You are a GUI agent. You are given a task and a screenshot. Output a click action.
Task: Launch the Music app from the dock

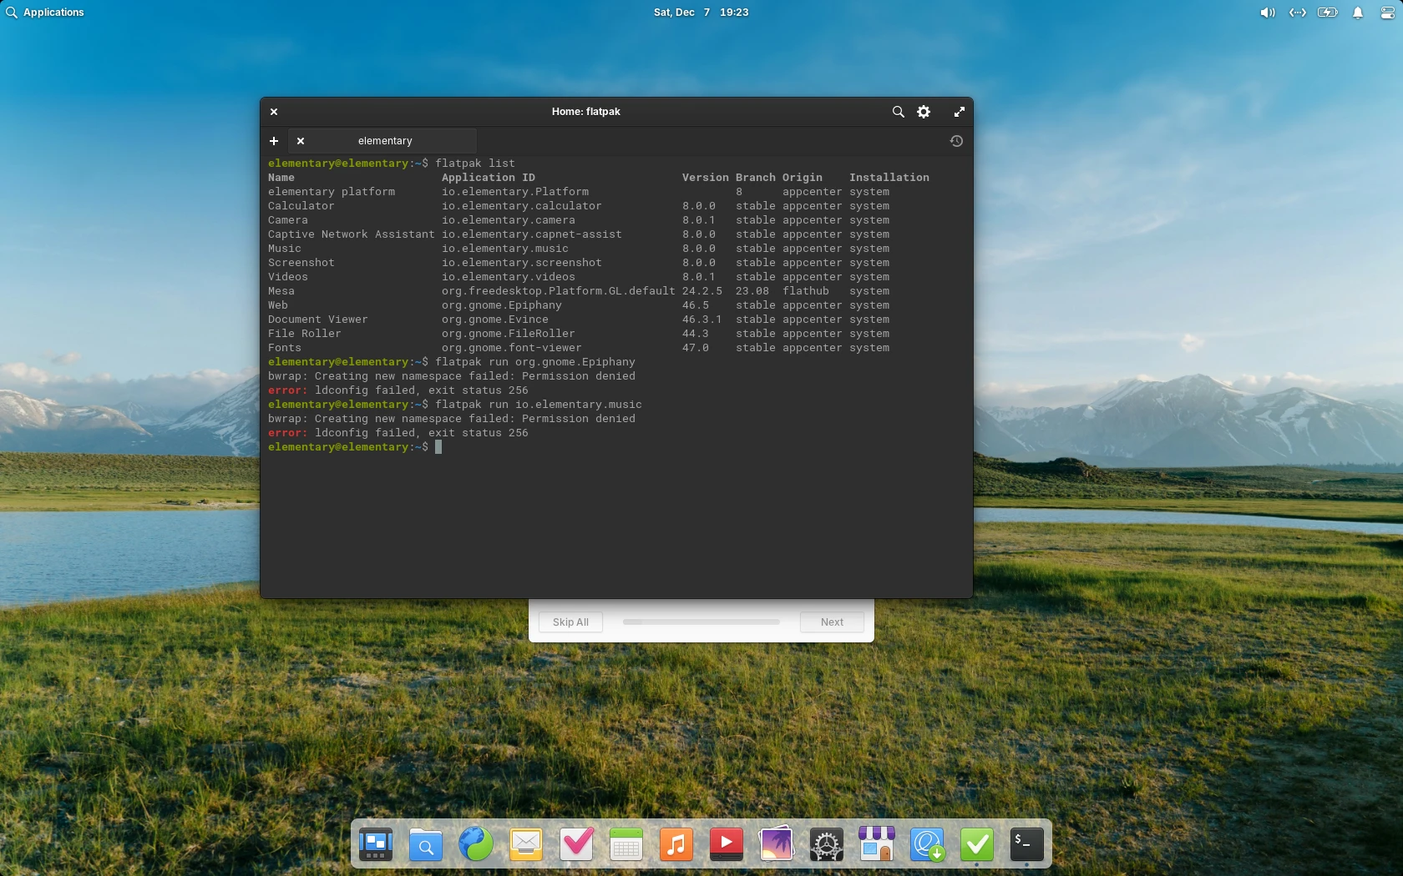pyautogui.click(x=676, y=844)
